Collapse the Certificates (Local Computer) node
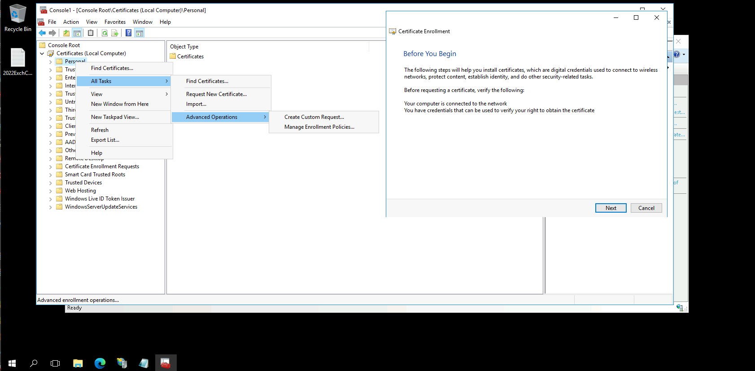Viewport: 755px width, 371px height. click(42, 53)
